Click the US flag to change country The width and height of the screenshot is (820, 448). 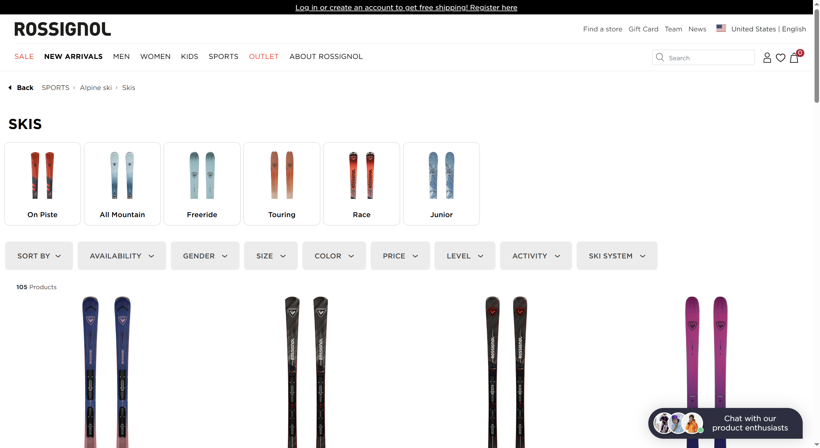(x=721, y=28)
